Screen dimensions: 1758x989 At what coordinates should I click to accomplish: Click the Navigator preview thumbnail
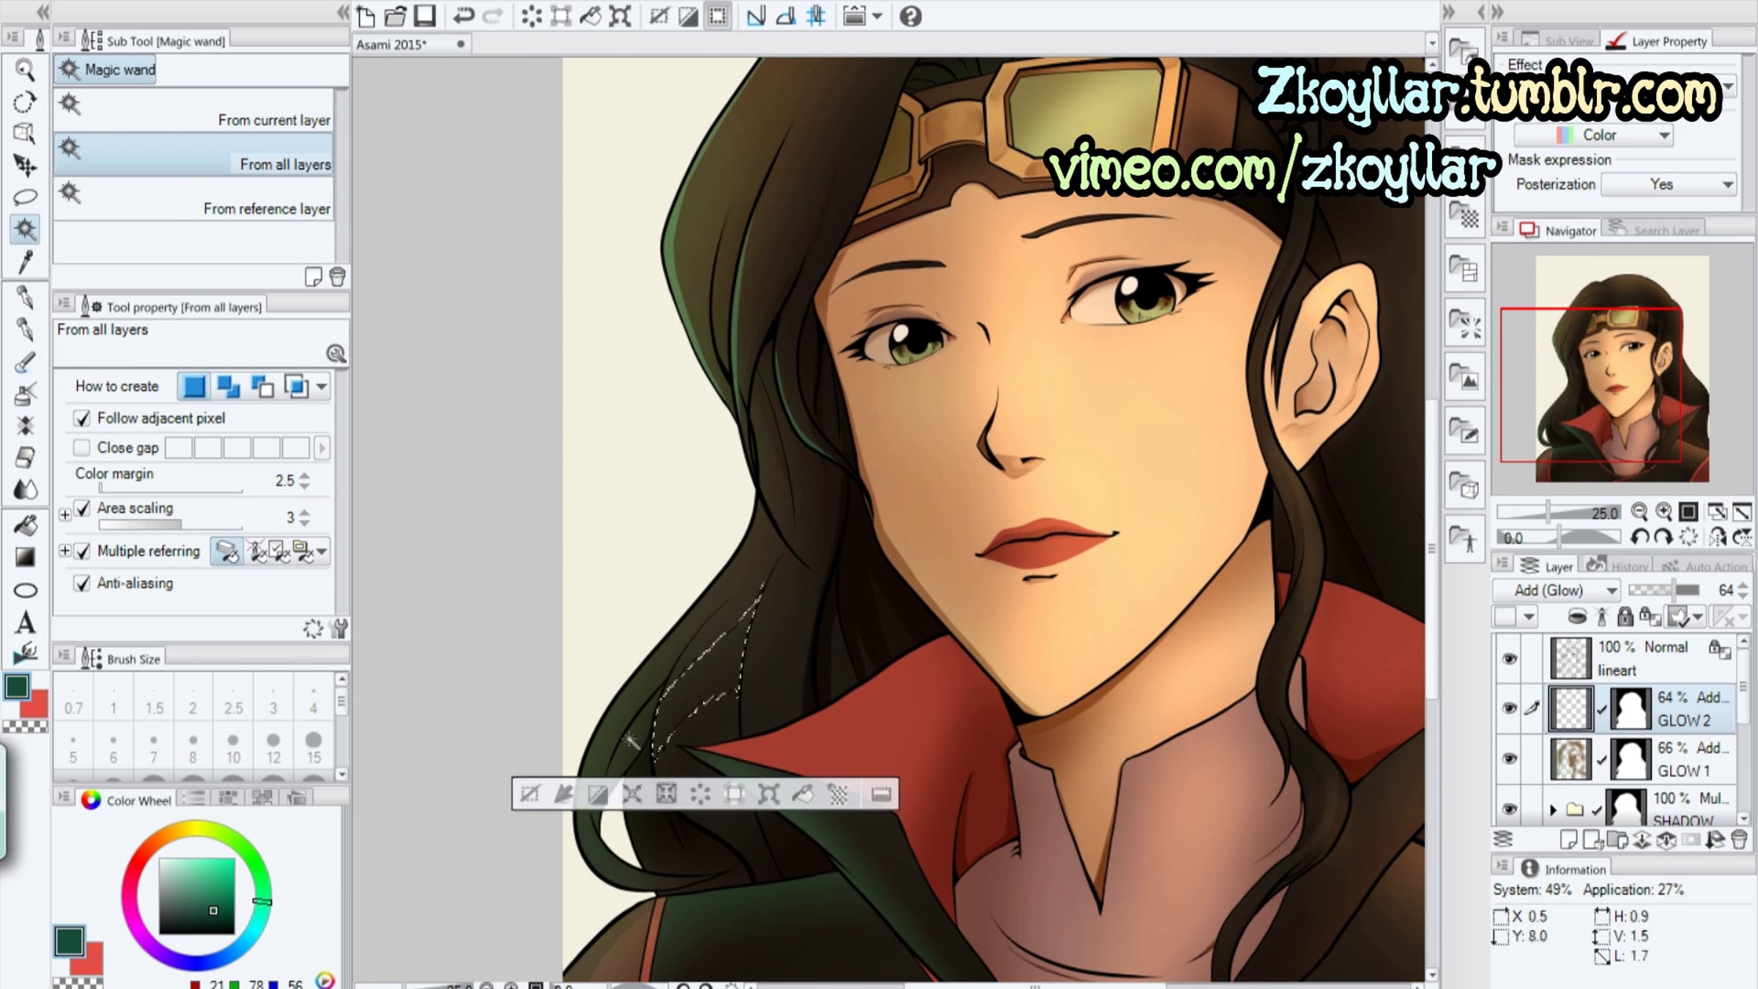click(x=1621, y=368)
